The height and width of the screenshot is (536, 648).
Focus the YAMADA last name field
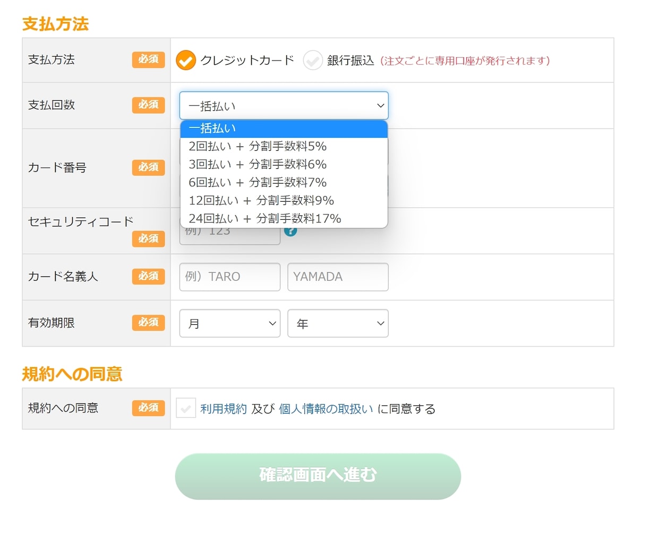pyautogui.click(x=338, y=277)
